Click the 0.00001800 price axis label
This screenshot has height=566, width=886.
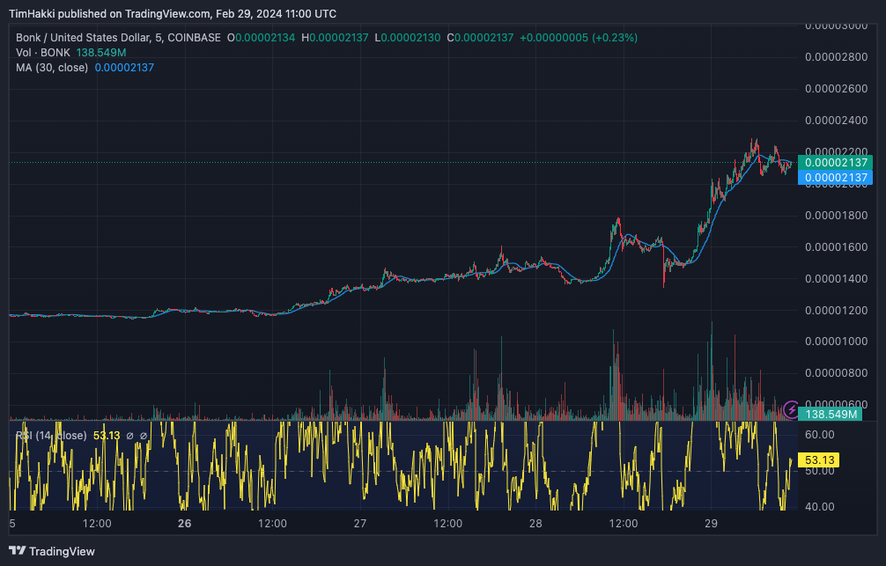pyautogui.click(x=837, y=215)
